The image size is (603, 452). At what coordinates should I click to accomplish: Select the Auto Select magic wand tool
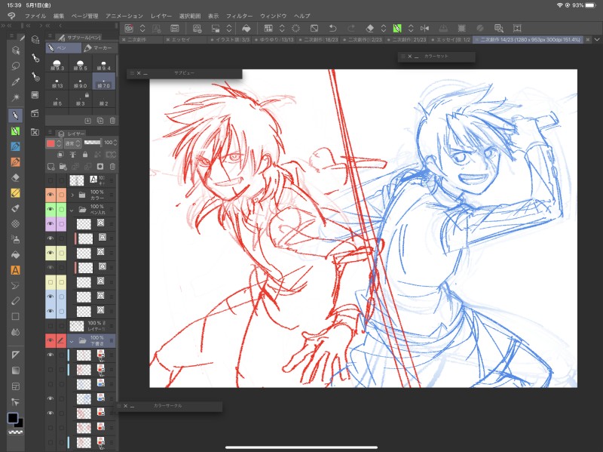click(15, 97)
